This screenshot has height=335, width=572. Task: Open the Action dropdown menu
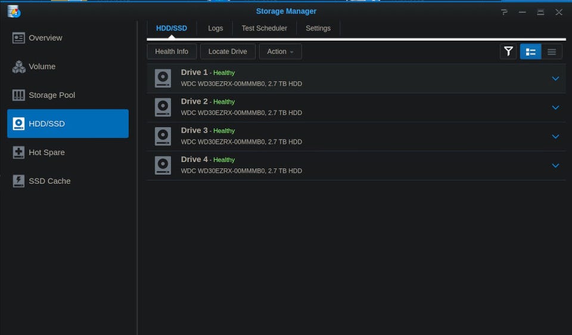[280, 52]
